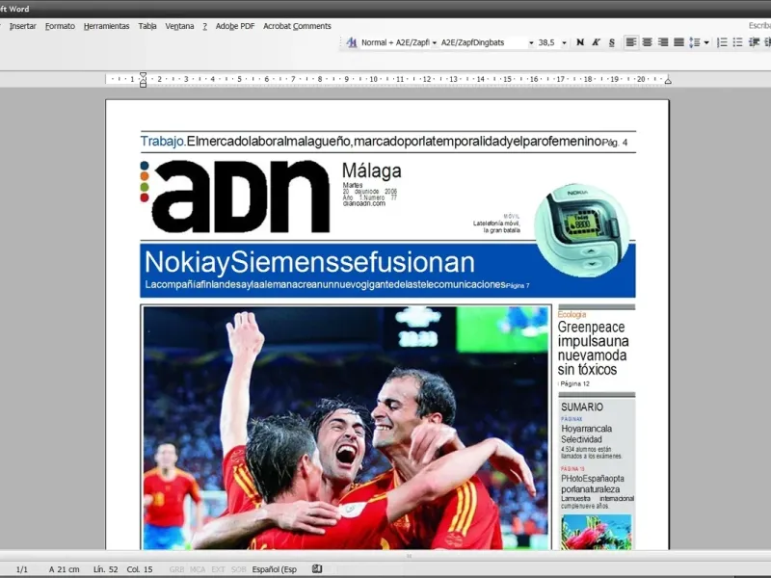Align text left
This screenshot has height=578, width=771.
pos(631,42)
